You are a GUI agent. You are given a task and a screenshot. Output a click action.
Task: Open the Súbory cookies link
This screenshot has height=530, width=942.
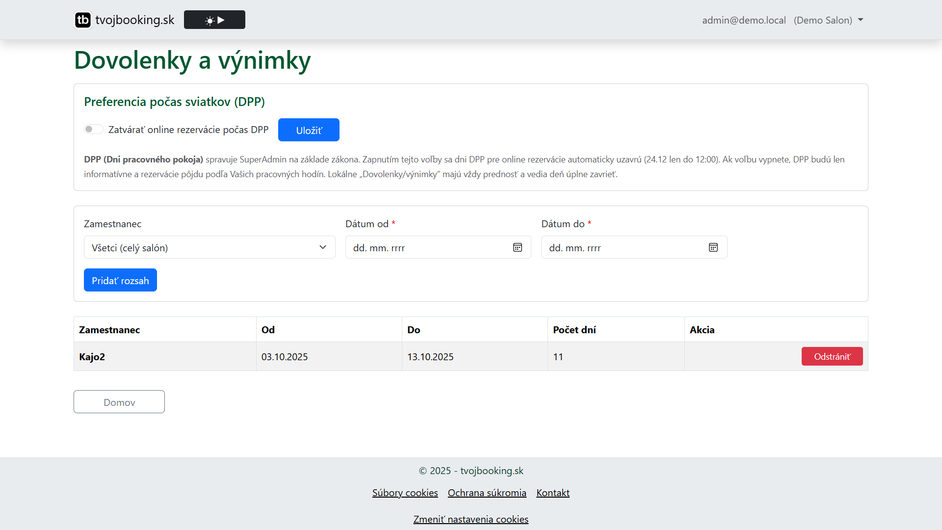point(405,493)
